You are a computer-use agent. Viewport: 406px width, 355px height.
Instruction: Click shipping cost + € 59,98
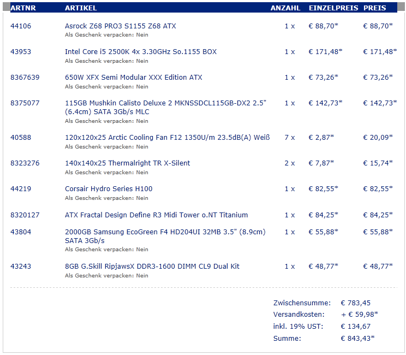point(360,315)
